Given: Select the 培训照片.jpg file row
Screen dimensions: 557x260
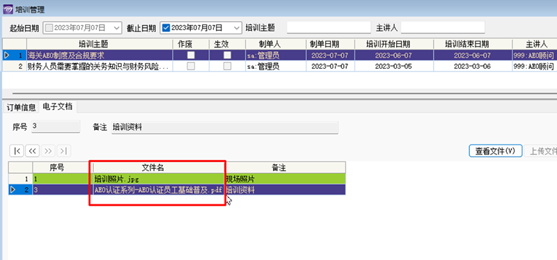Looking at the screenshot, I should pyautogui.click(x=177, y=179).
